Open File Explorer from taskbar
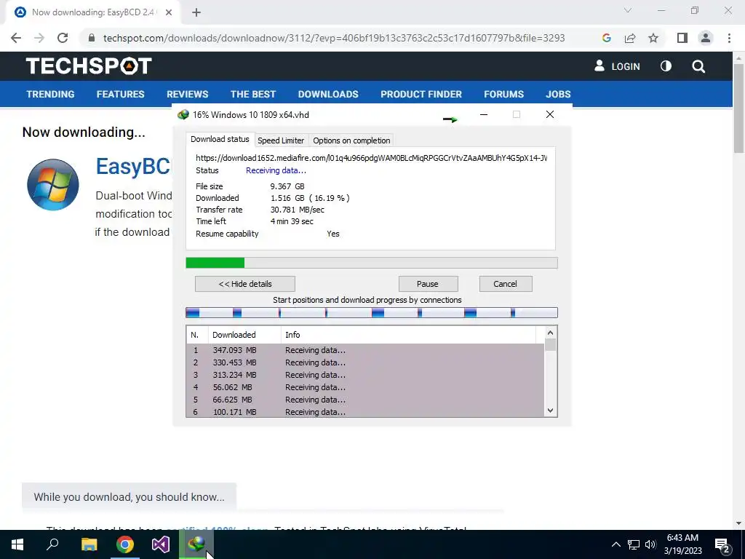 coord(89,544)
